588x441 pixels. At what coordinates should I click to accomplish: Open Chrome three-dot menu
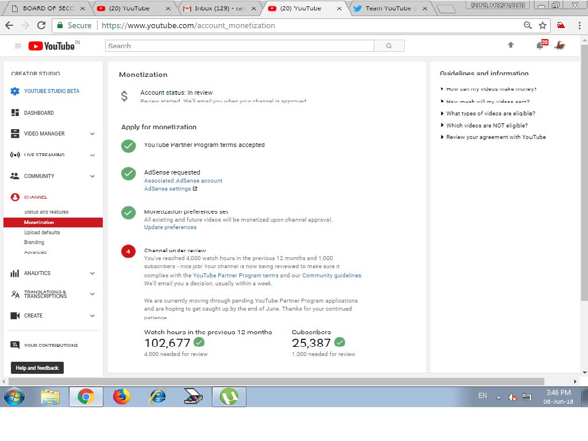click(x=579, y=25)
